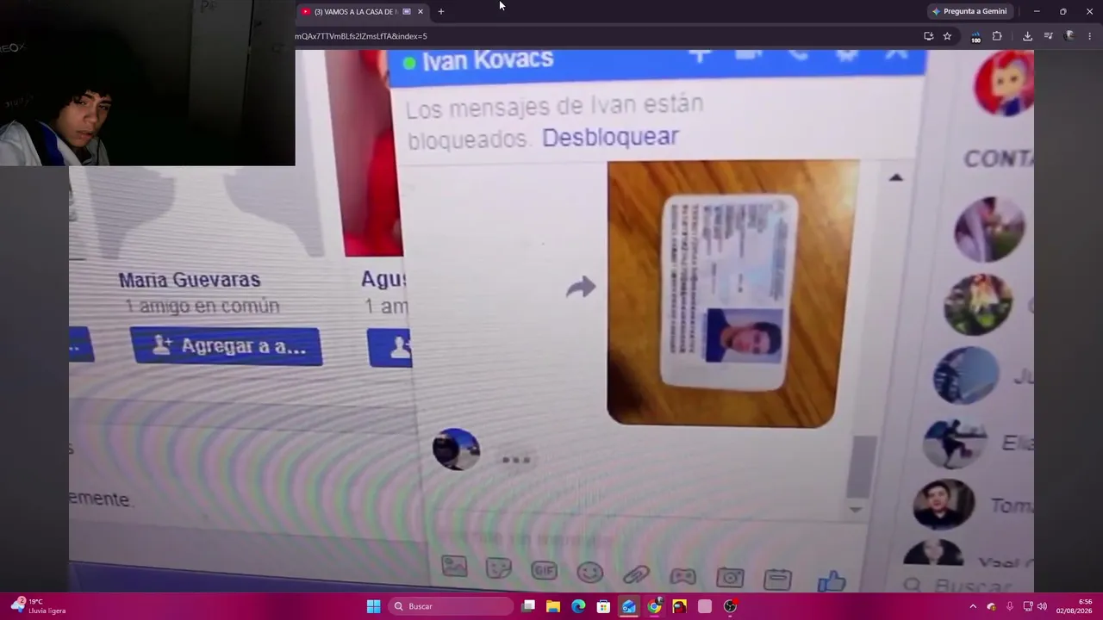Open the emoji picker in chat
The image size is (1103, 620).
pos(590,572)
